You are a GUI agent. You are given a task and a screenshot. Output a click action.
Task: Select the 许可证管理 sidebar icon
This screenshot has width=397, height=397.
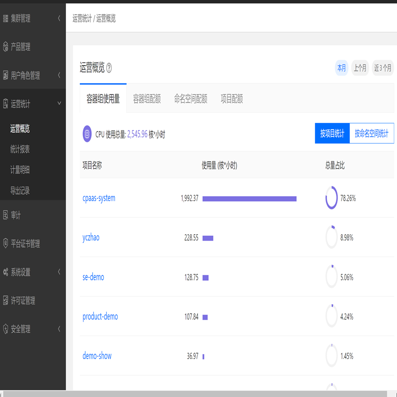pos(6,301)
